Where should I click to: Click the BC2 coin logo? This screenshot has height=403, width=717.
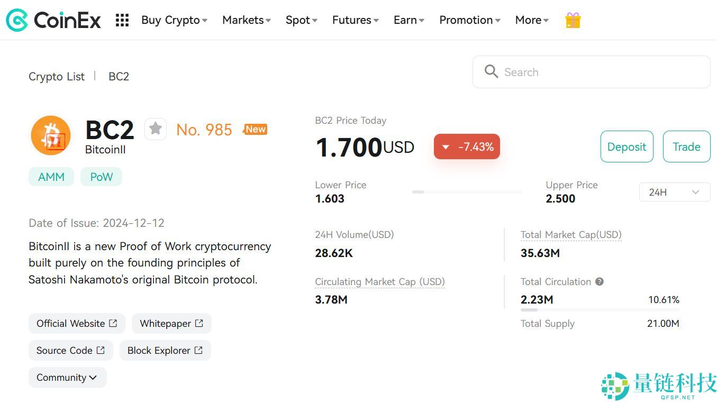tap(51, 135)
